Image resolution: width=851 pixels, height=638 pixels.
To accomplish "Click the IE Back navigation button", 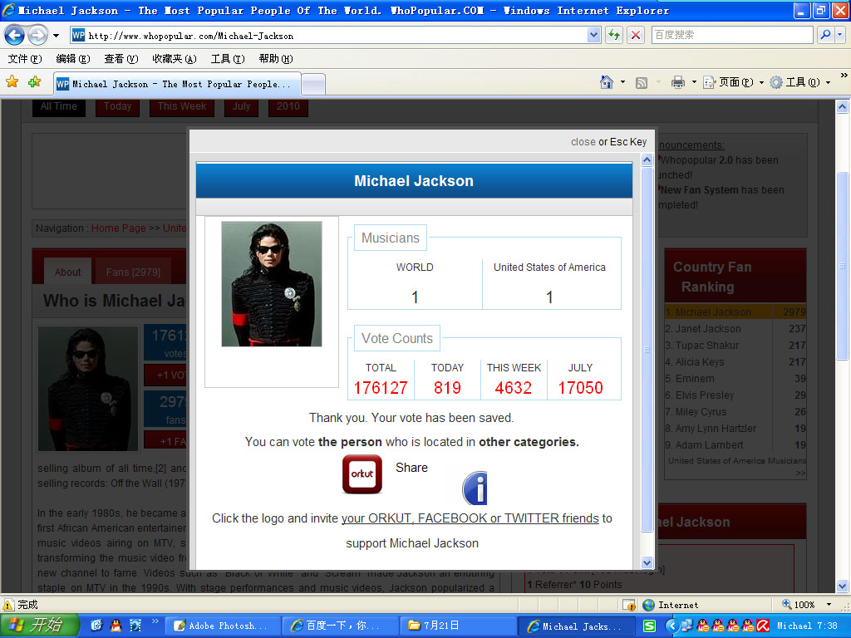I will [x=15, y=36].
